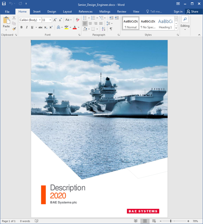The height and width of the screenshot is (224, 203).
Task: Align text left
Action: pos(85,23)
